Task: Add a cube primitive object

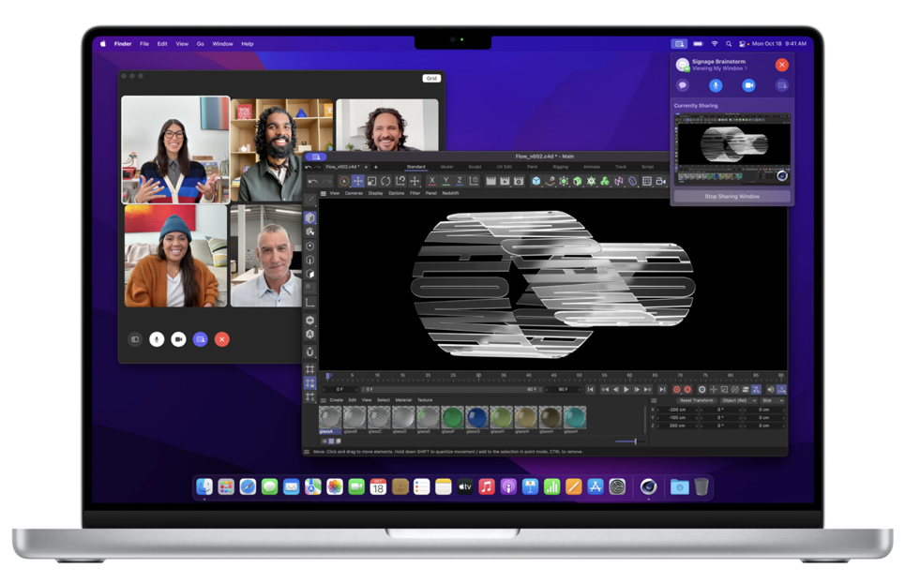Action: click(535, 181)
